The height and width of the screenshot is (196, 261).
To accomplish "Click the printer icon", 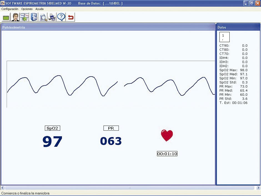I will click(52, 17).
